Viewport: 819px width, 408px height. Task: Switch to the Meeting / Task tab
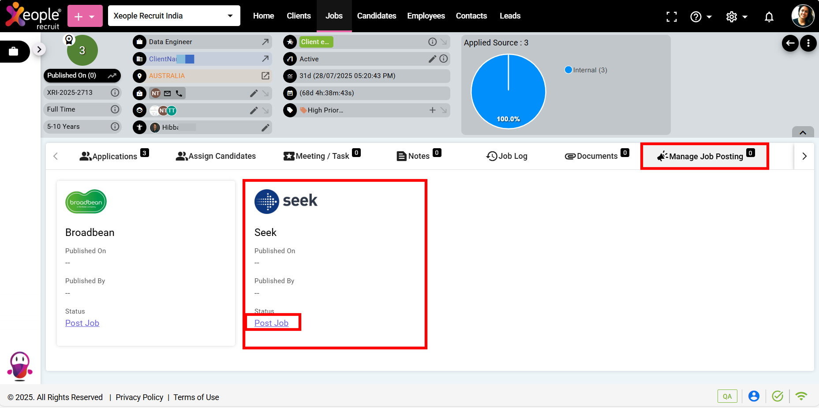point(322,156)
